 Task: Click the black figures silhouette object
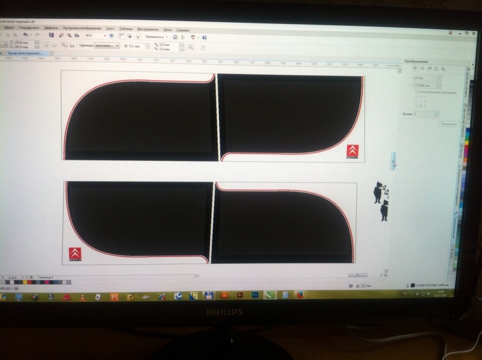point(381,201)
